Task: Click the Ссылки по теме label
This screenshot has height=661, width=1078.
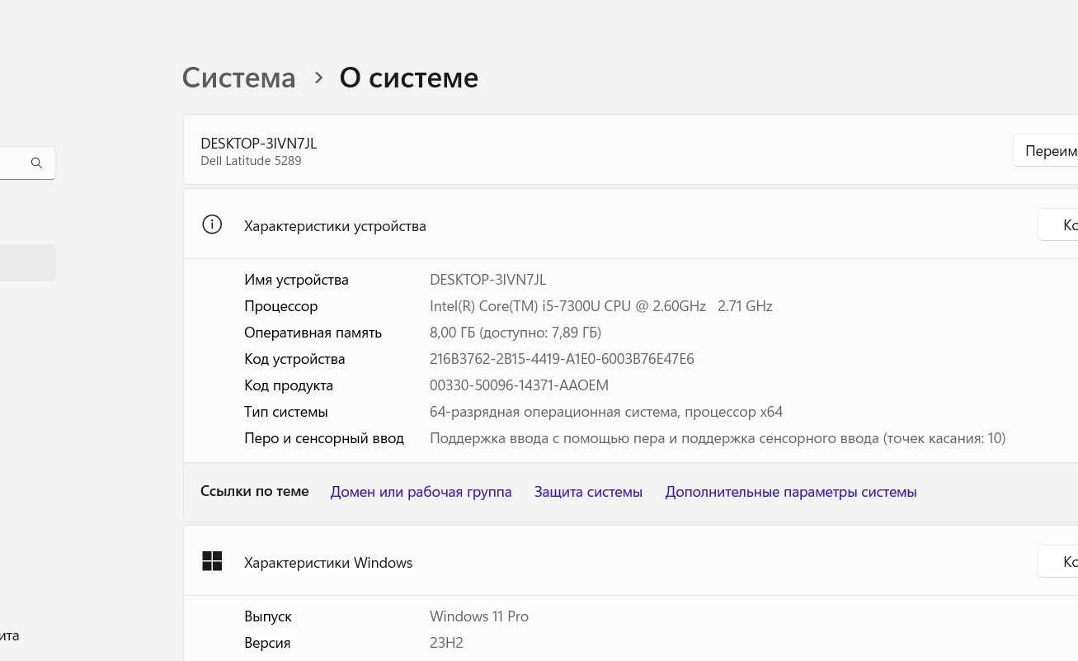Action: [x=254, y=491]
